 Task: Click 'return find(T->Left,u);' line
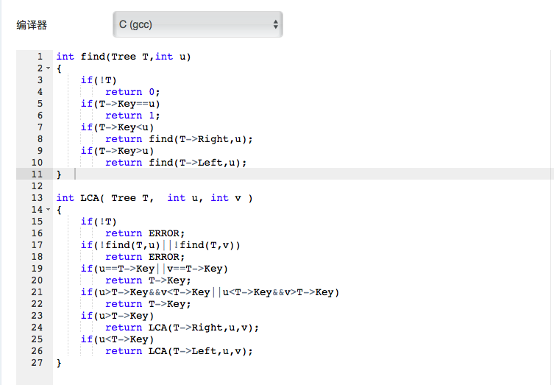pyautogui.click(x=176, y=163)
